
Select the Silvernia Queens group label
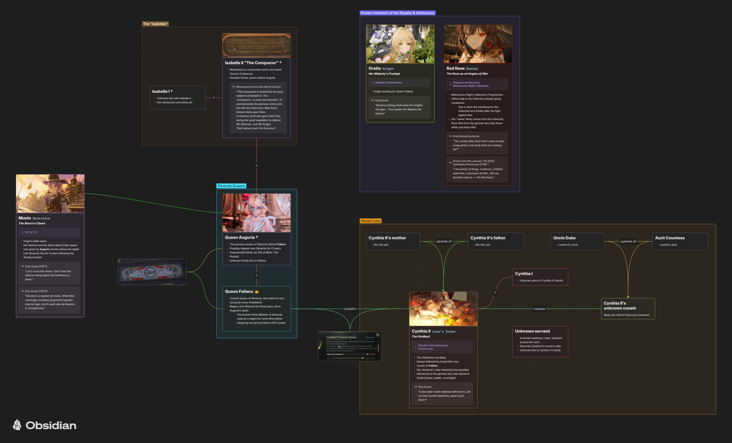(231, 186)
